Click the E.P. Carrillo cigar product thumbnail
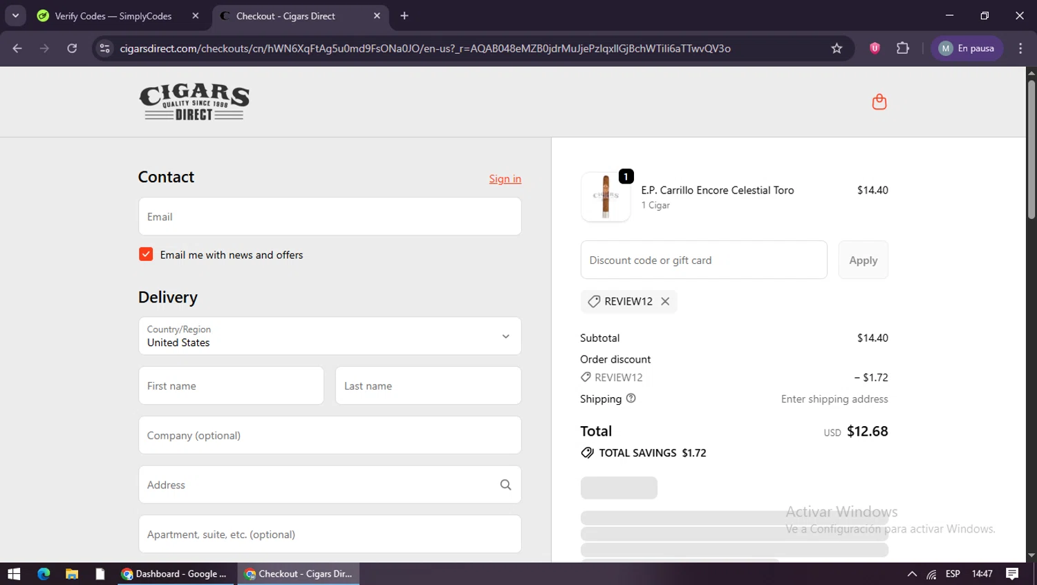The width and height of the screenshot is (1037, 585). click(606, 197)
